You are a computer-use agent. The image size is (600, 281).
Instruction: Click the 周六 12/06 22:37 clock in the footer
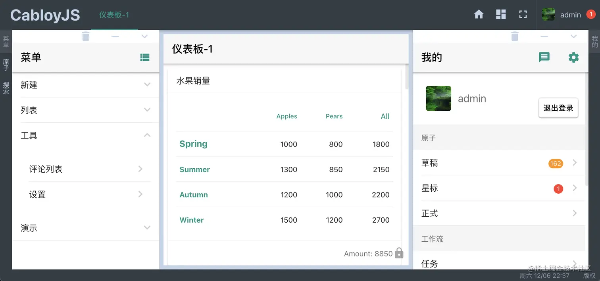[545, 275]
